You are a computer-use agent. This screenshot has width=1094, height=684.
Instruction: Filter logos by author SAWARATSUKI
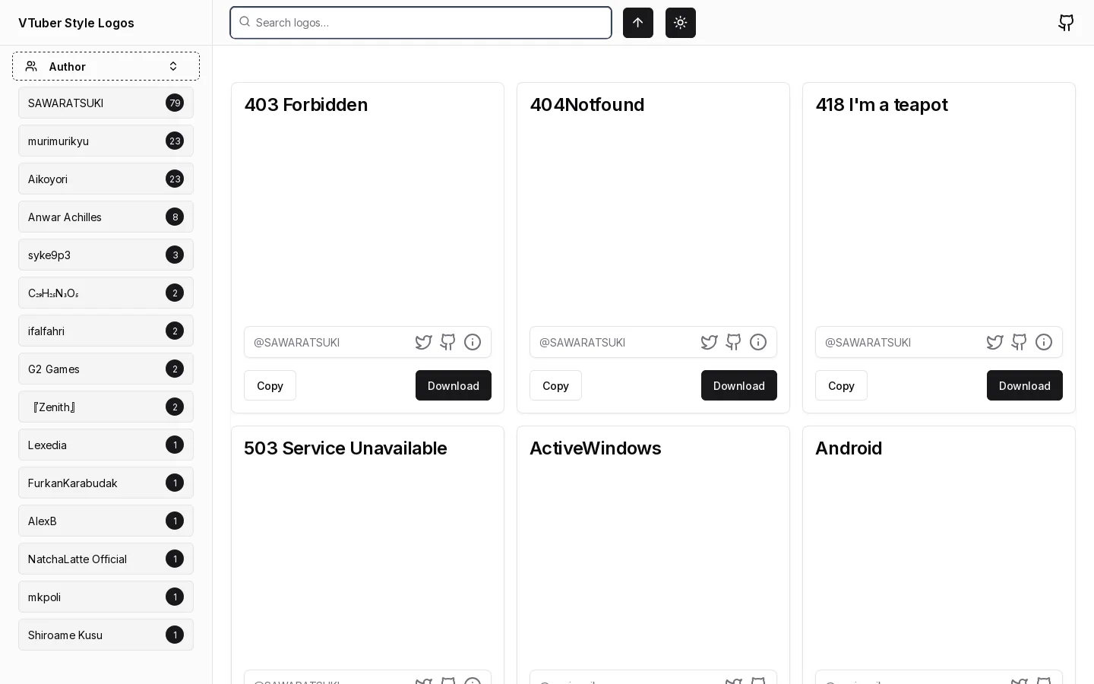(106, 103)
